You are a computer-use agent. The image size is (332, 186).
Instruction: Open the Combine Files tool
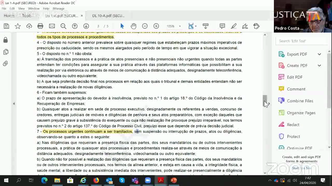[x=300, y=101]
